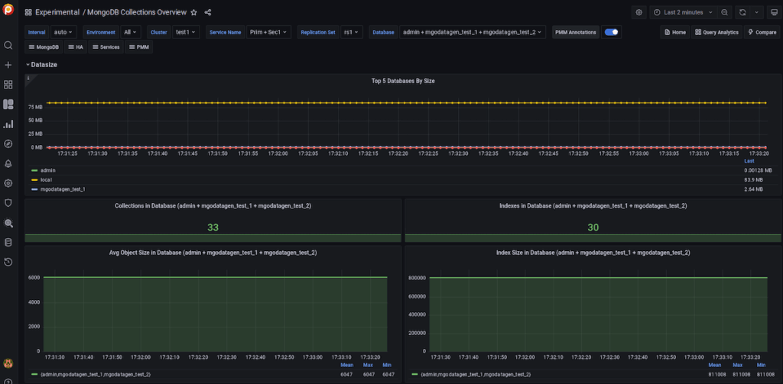Viewport: 783px width, 384px height.
Task: Click the user avatar in sidebar
Action: click(8, 363)
